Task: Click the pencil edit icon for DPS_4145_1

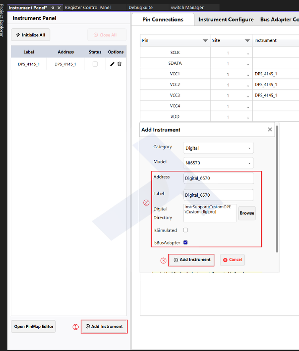Action: [x=112, y=64]
